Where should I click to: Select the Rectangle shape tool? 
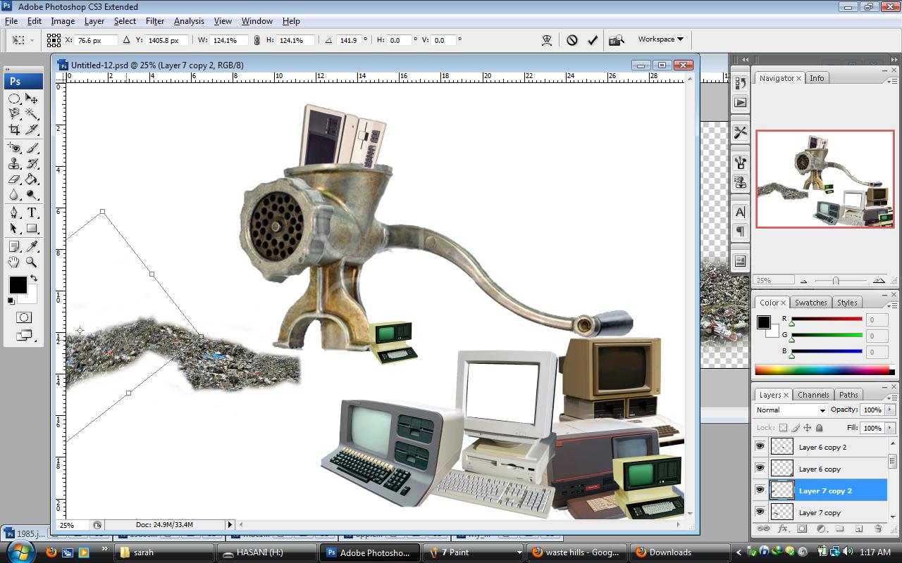pos(32,228)
